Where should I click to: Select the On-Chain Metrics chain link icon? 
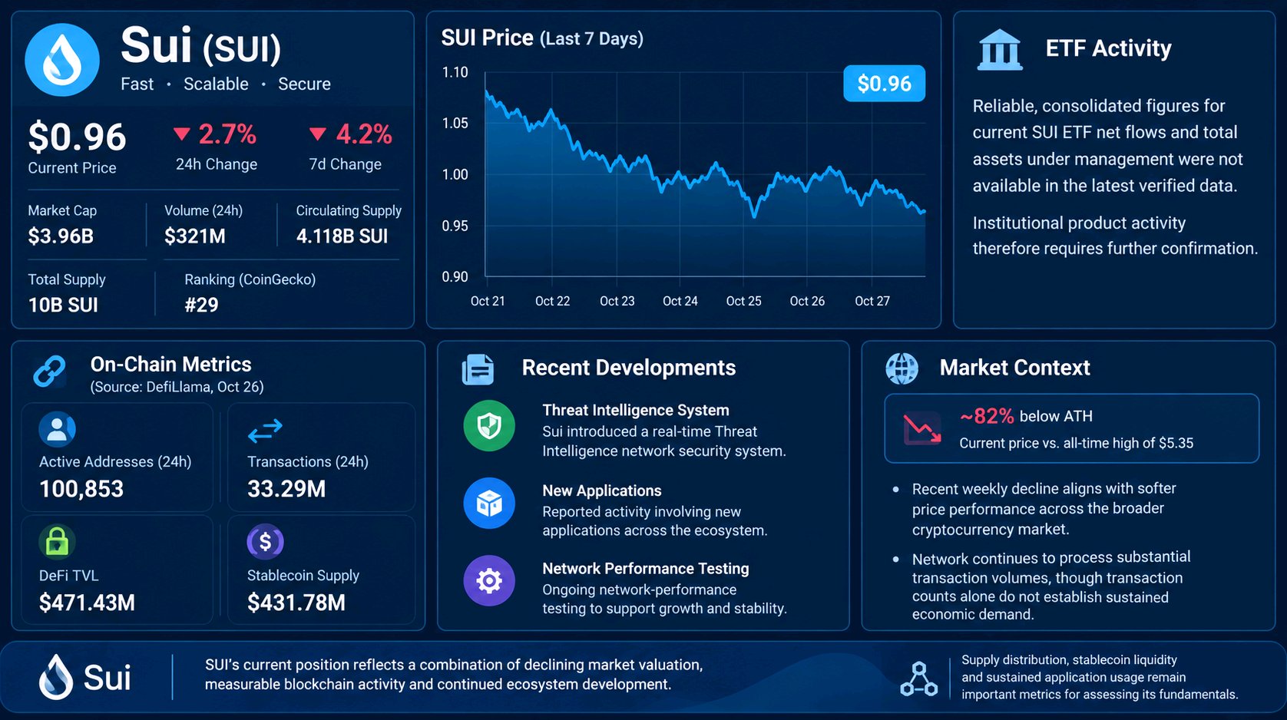point(50,372)
